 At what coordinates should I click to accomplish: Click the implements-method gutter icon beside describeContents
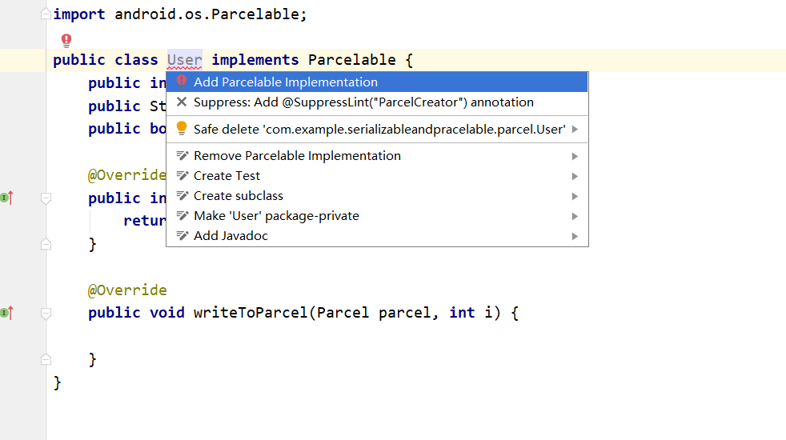7,198
